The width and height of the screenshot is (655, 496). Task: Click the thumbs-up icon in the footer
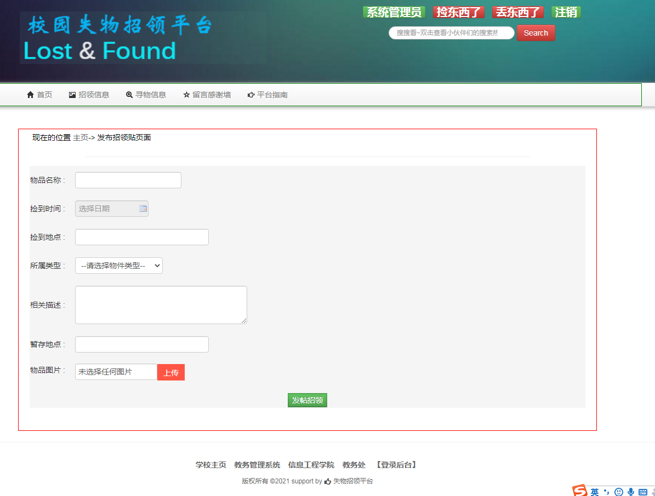[x=328, y=482]
